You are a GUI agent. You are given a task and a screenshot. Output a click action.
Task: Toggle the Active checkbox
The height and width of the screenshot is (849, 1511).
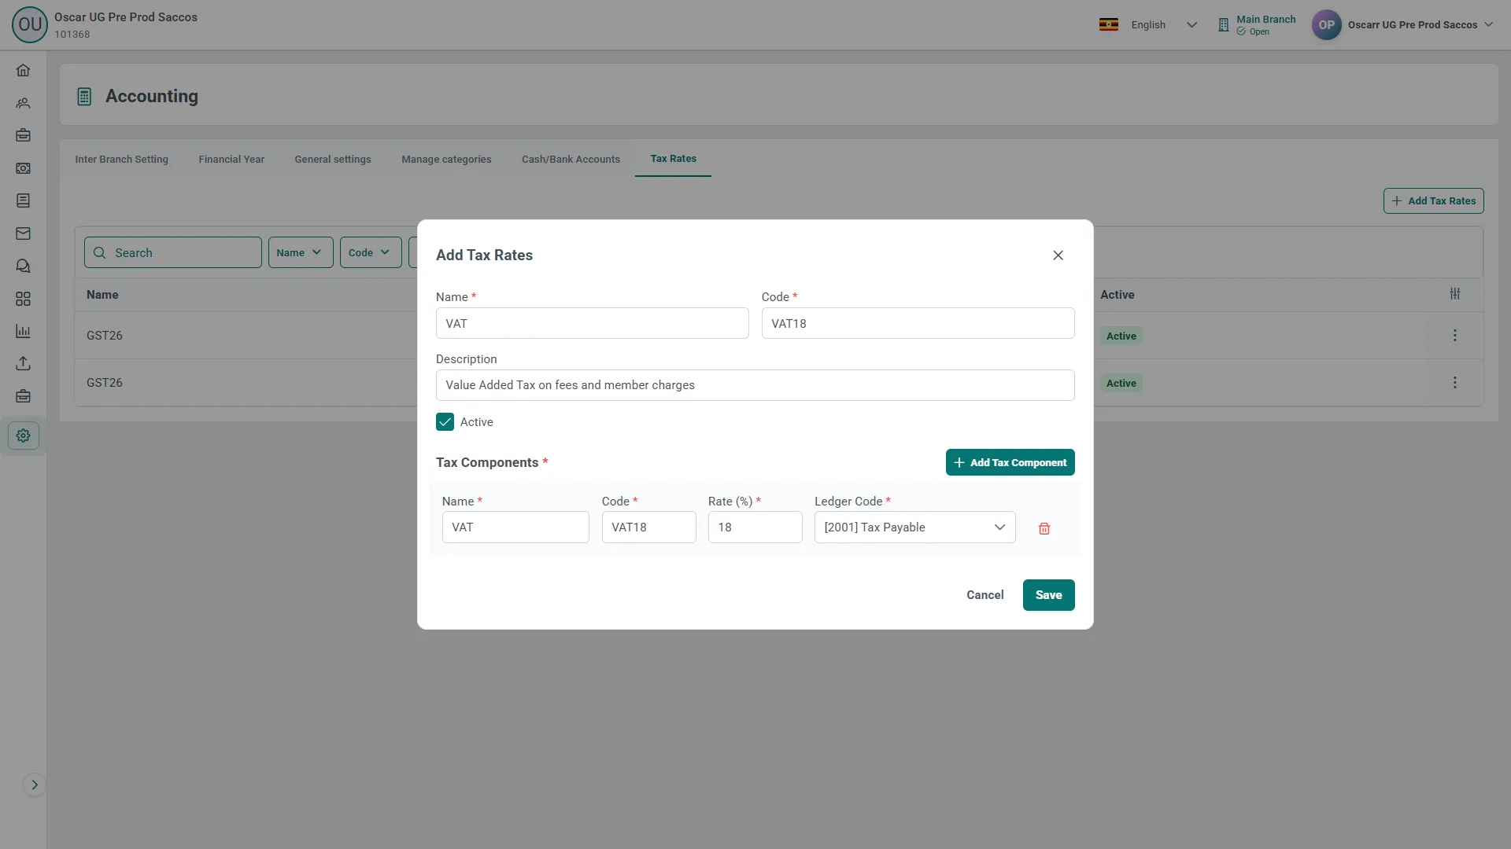445,422
